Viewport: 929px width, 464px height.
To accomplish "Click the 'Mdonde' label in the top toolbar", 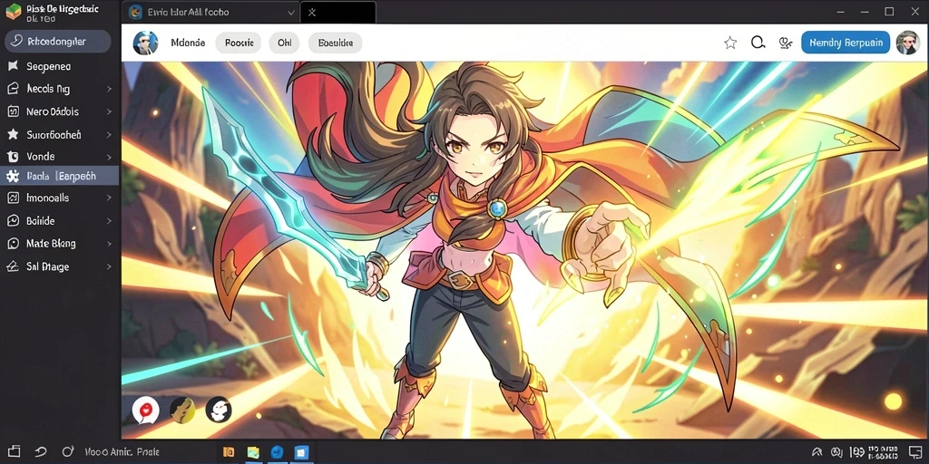I will coord(188,43).
